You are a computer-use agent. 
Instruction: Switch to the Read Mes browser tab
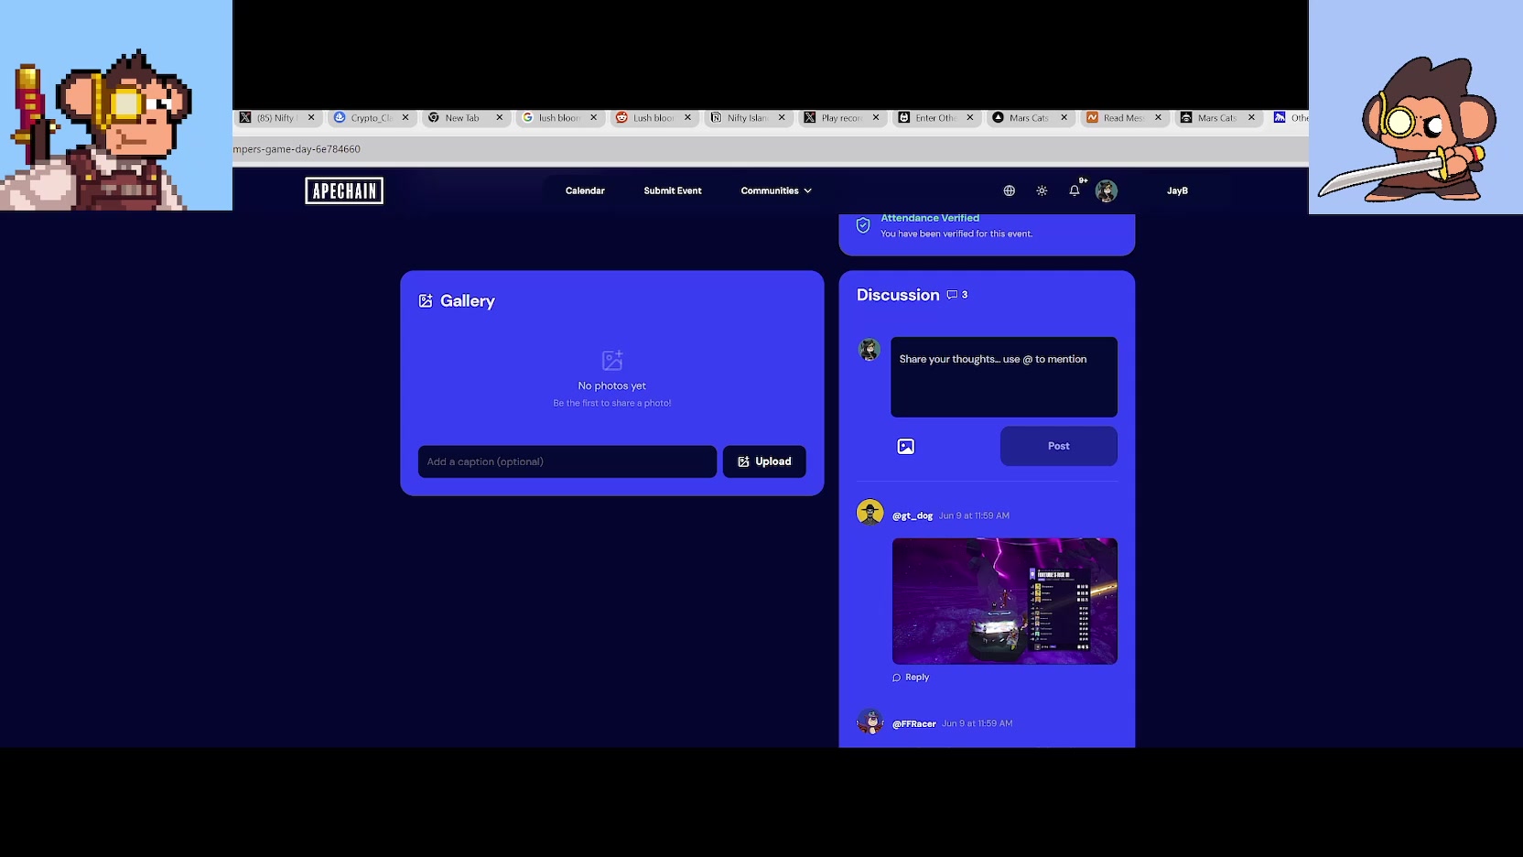(1122, 118)
